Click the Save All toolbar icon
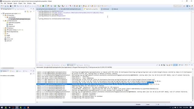Image resolution: width=194 pixels, height=109 pixels. point(8,6)
